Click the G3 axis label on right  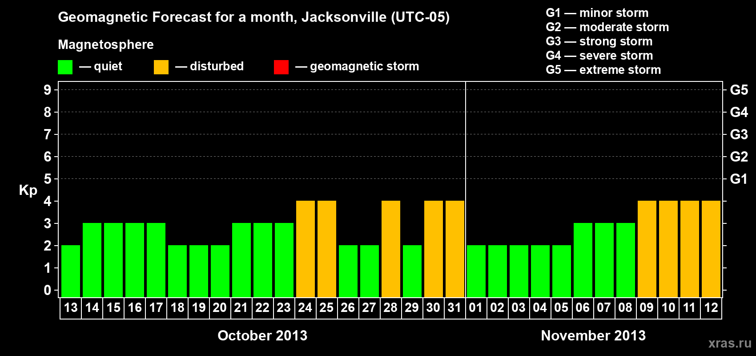click(x=739, y=134)
